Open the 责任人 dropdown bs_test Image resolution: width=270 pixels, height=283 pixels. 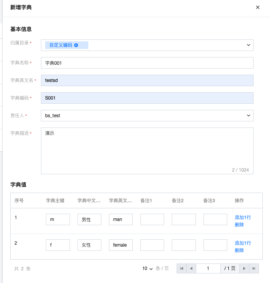click(x=147, y=116)
